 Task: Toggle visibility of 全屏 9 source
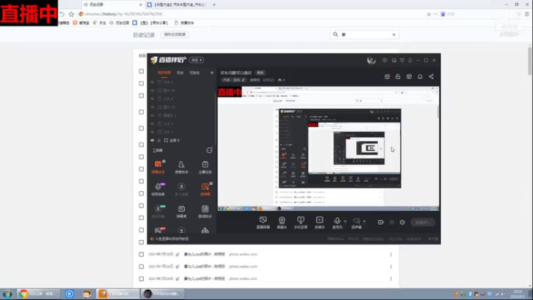pyautogui.click(x=153, y=140)
